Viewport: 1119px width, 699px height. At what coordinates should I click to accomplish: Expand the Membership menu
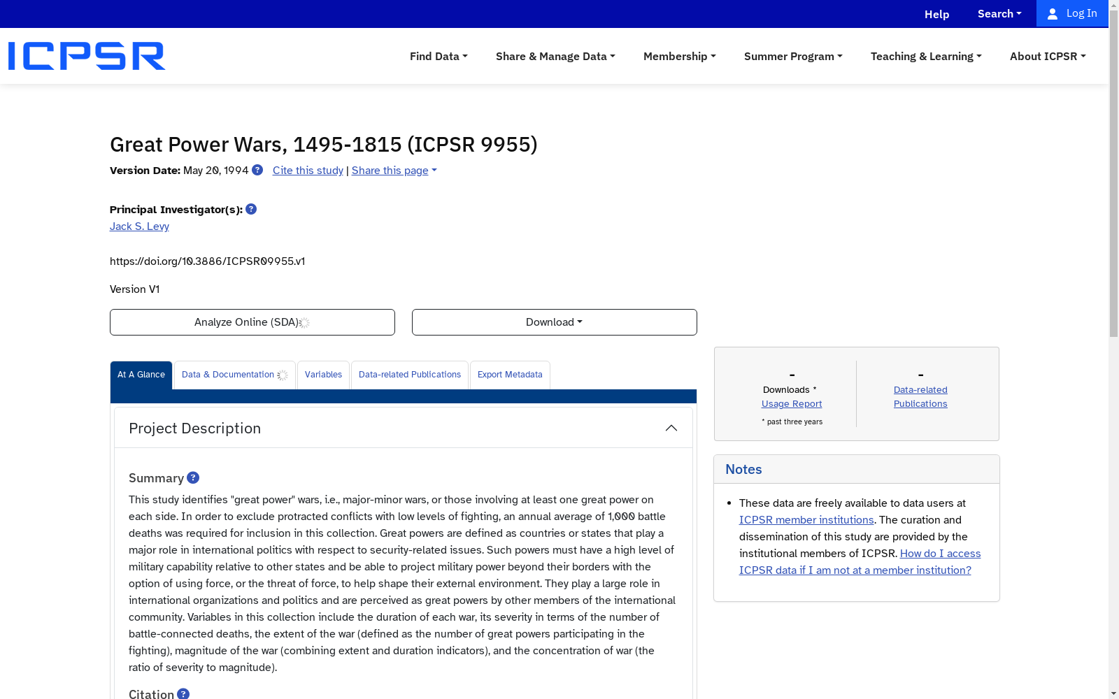point(680,56)
